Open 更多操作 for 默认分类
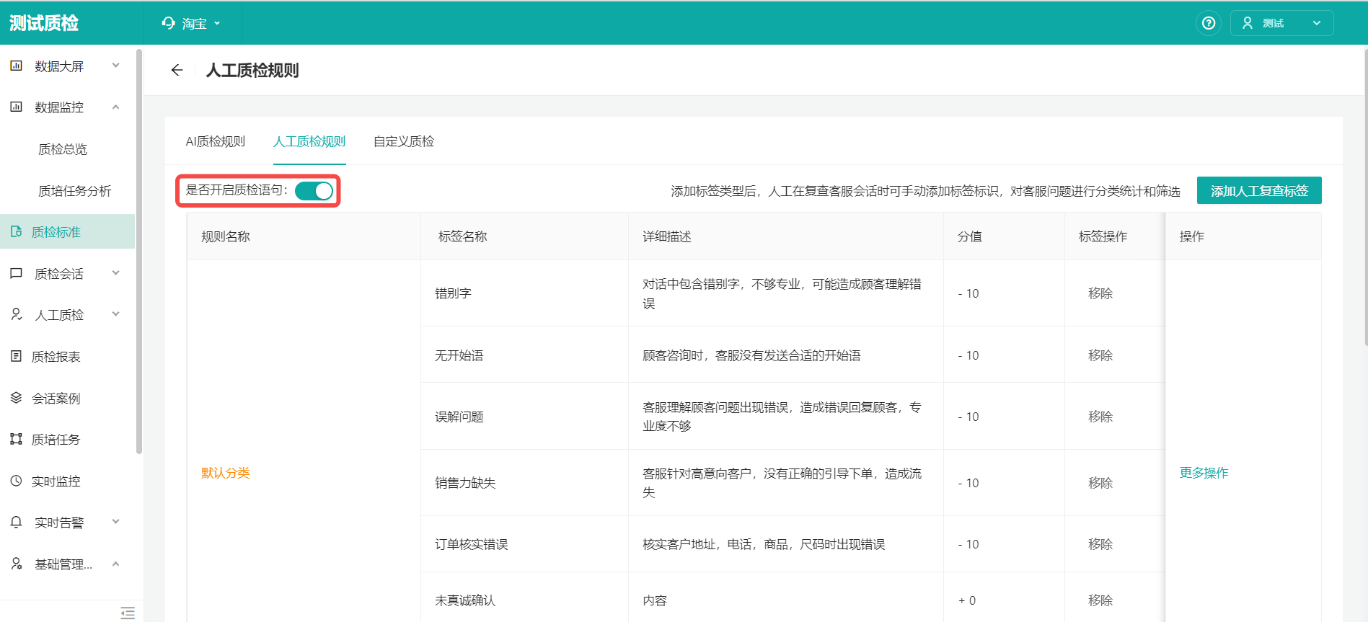This screenshot has width=1368, height=622. pyautogui.click(x=1204, y=473)
